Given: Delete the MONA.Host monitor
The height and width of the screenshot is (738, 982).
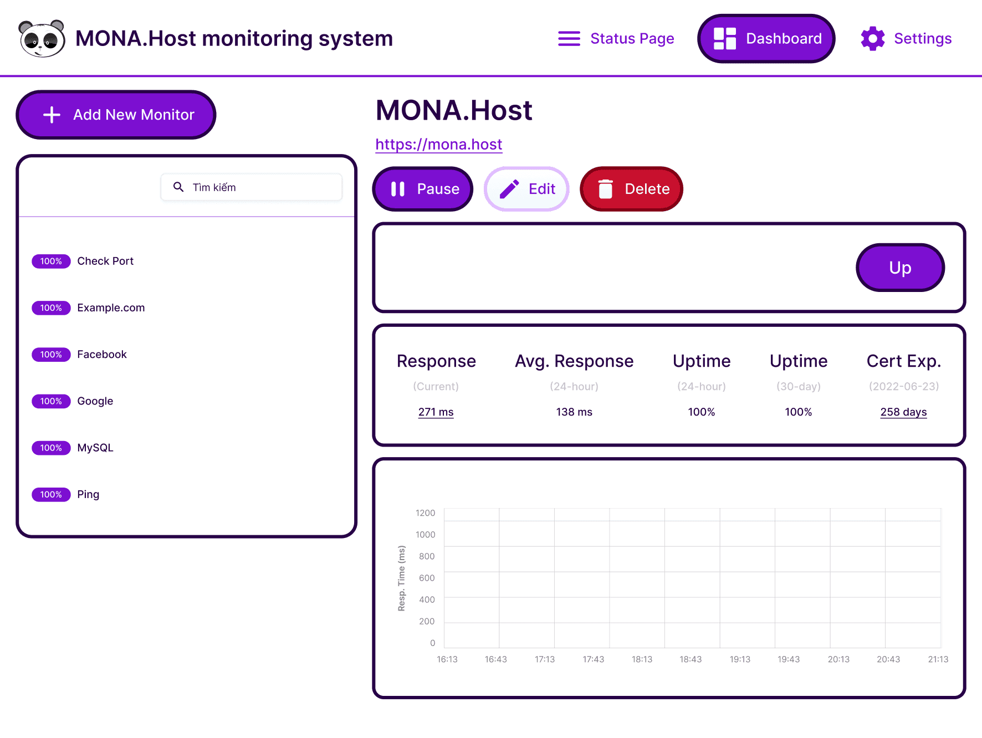Looking at the screenshot, I should pos(631,189).
